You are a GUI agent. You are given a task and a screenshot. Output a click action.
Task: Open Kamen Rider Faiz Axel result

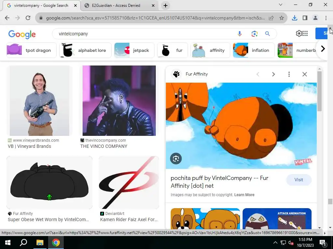129,219
